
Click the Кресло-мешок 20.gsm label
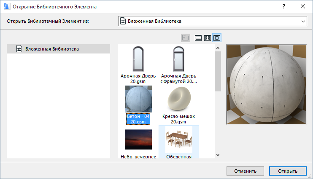(178, 119)
